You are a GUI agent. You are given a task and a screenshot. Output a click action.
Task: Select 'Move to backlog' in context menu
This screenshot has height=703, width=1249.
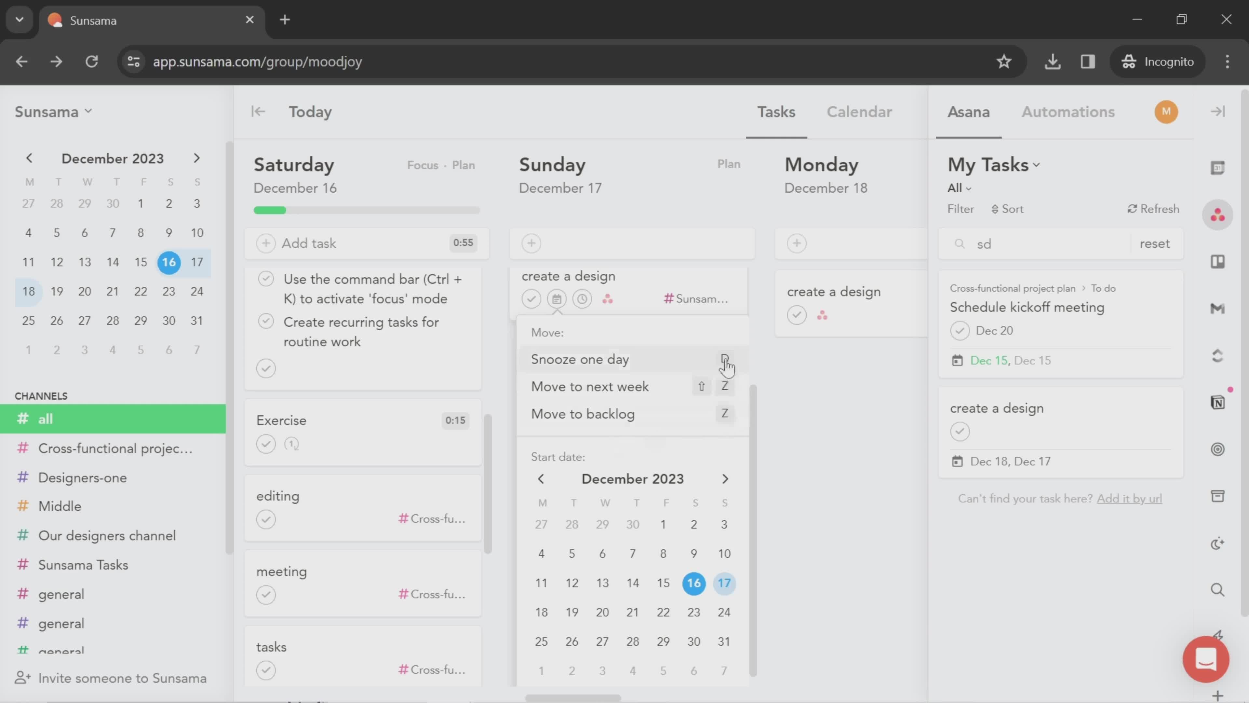[583, 414]
